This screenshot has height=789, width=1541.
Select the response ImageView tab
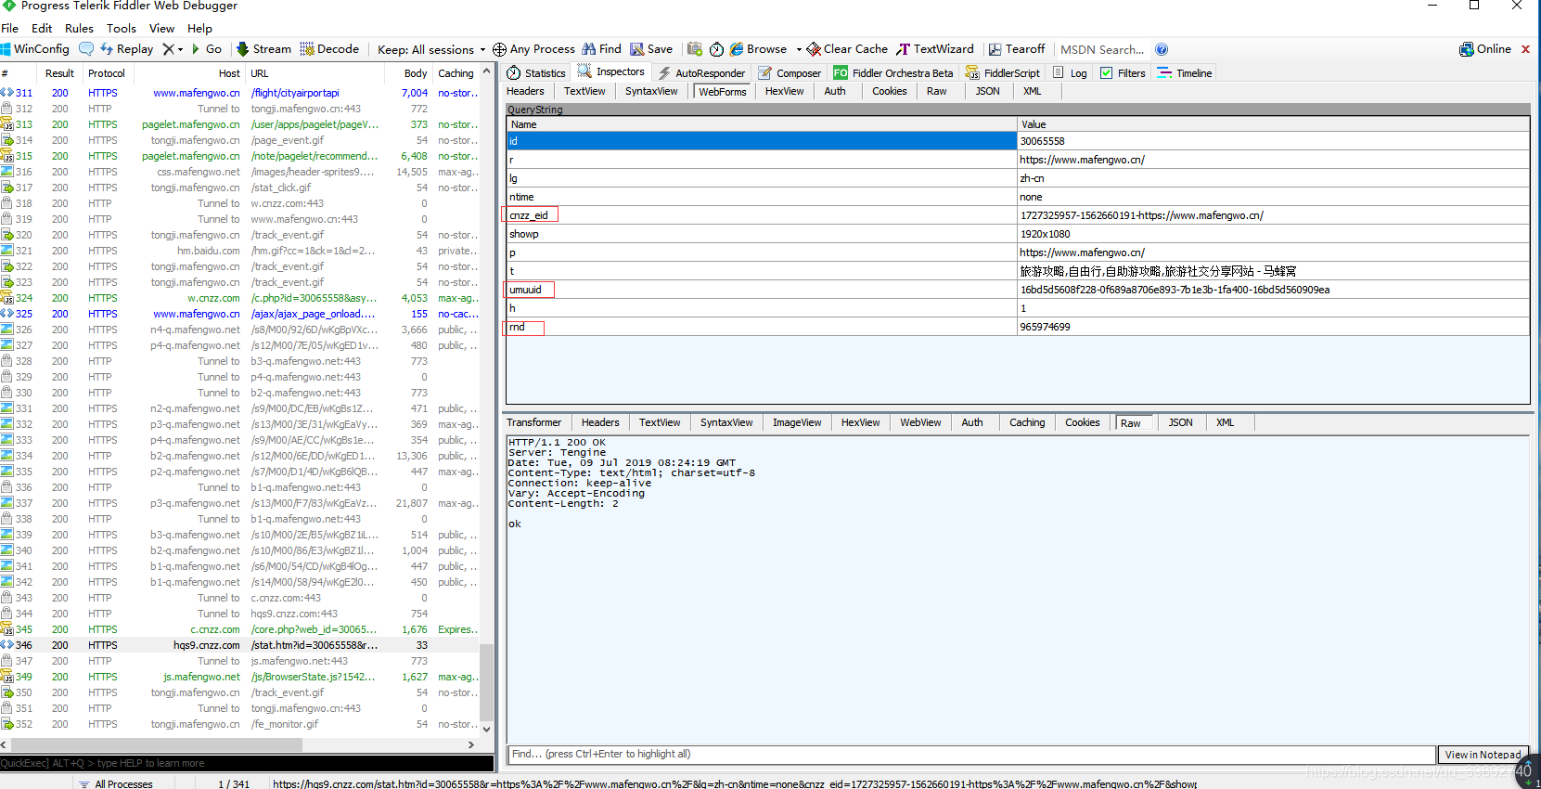point(797,422)
